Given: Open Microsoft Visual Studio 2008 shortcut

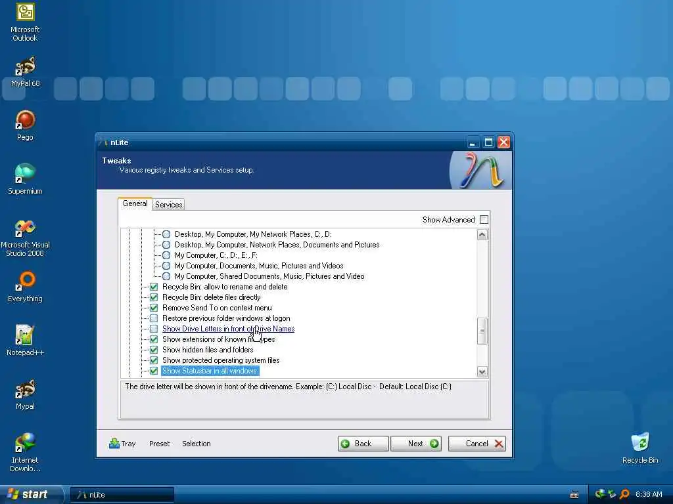Looking at the screenshot, I should (25, 238).
